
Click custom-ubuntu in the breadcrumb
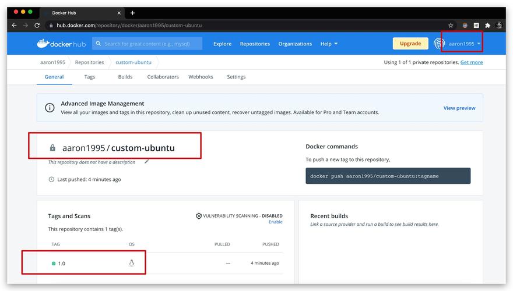click(x=133, y=62)
